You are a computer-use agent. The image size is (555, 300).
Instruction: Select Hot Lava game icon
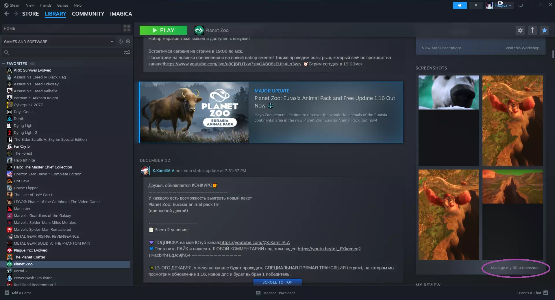pos(10,181)
